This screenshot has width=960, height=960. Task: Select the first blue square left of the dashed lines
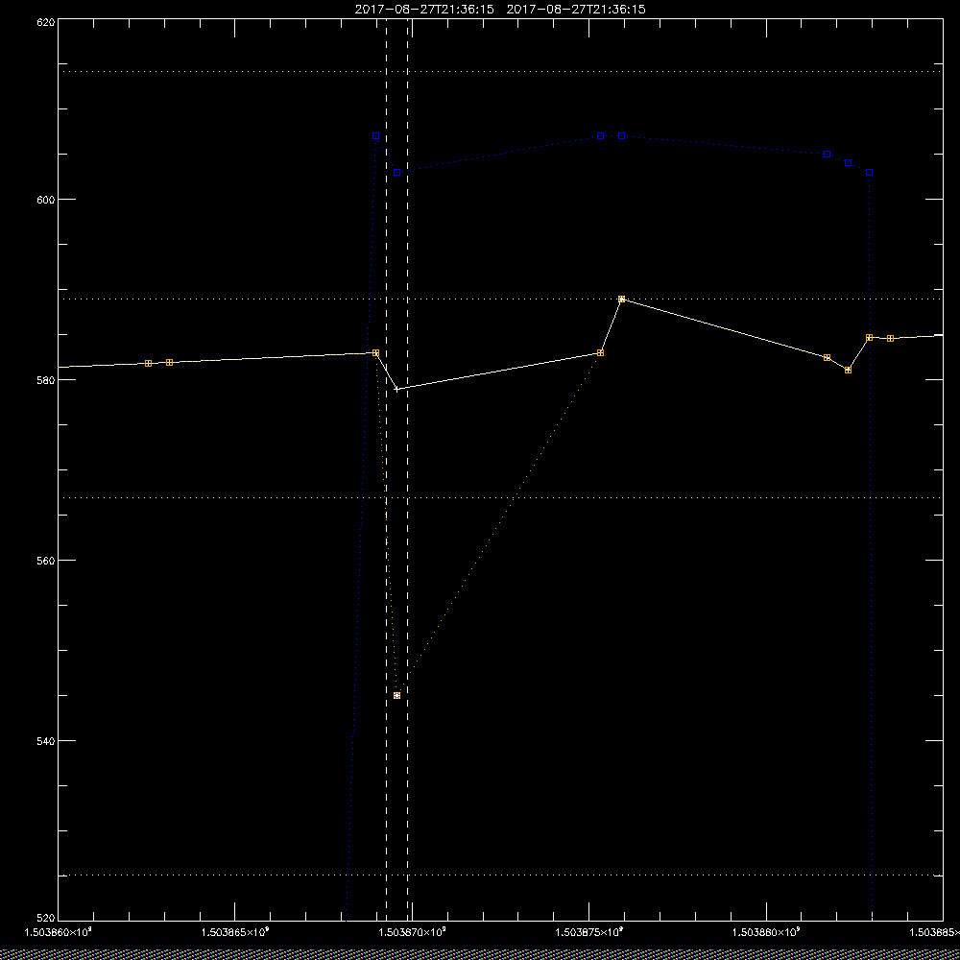click(376, 136)
